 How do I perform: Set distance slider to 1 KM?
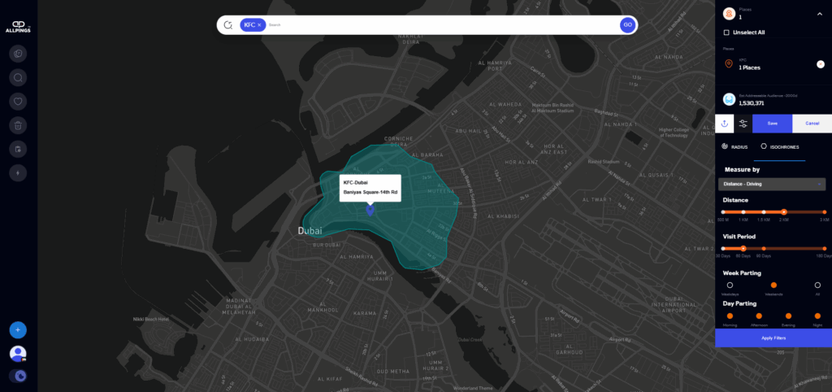[743, 212]
